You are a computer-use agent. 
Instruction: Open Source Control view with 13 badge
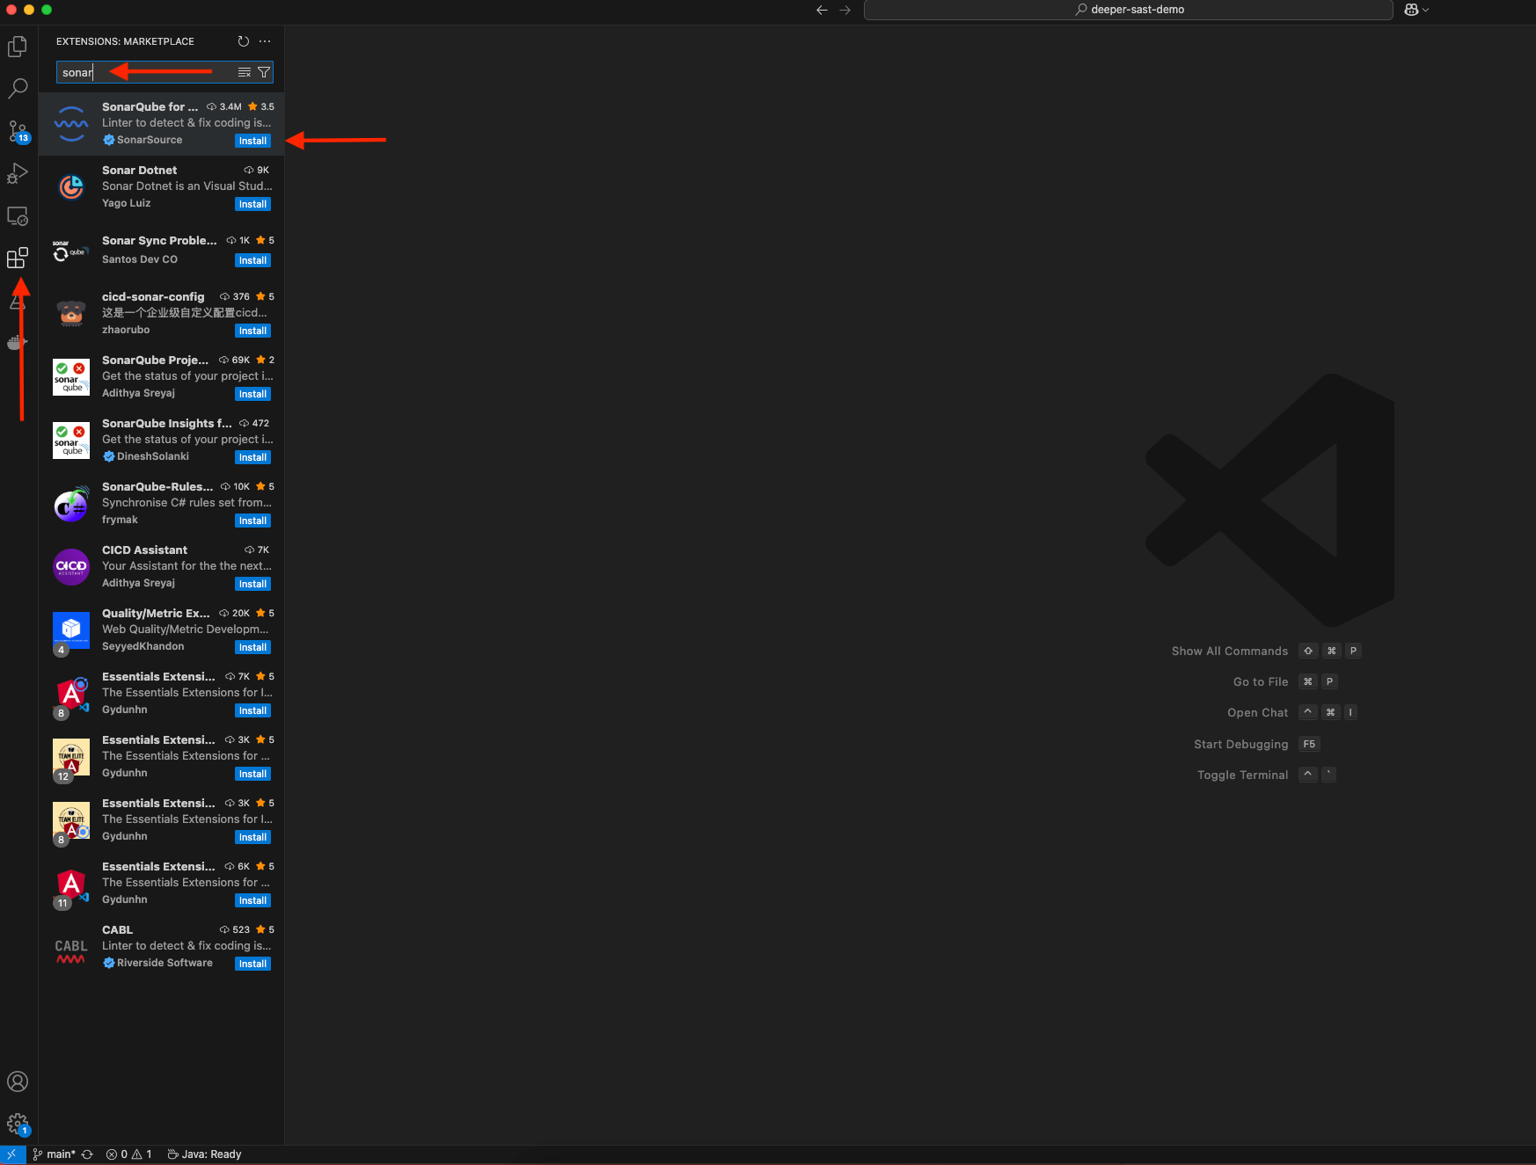(x=18, y=131)
